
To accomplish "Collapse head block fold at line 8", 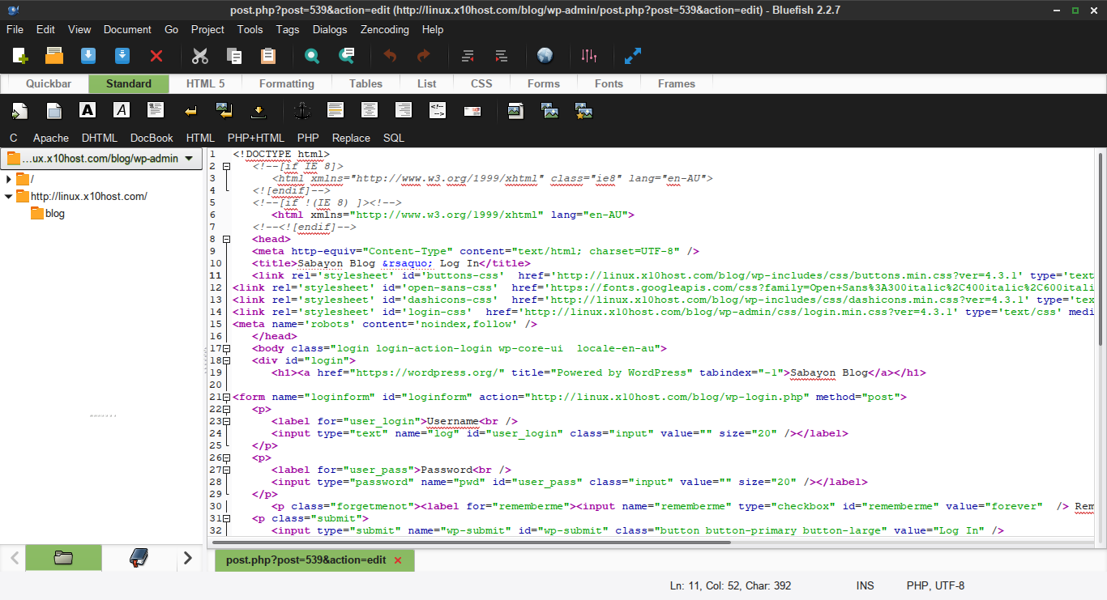I will point(226,239).
